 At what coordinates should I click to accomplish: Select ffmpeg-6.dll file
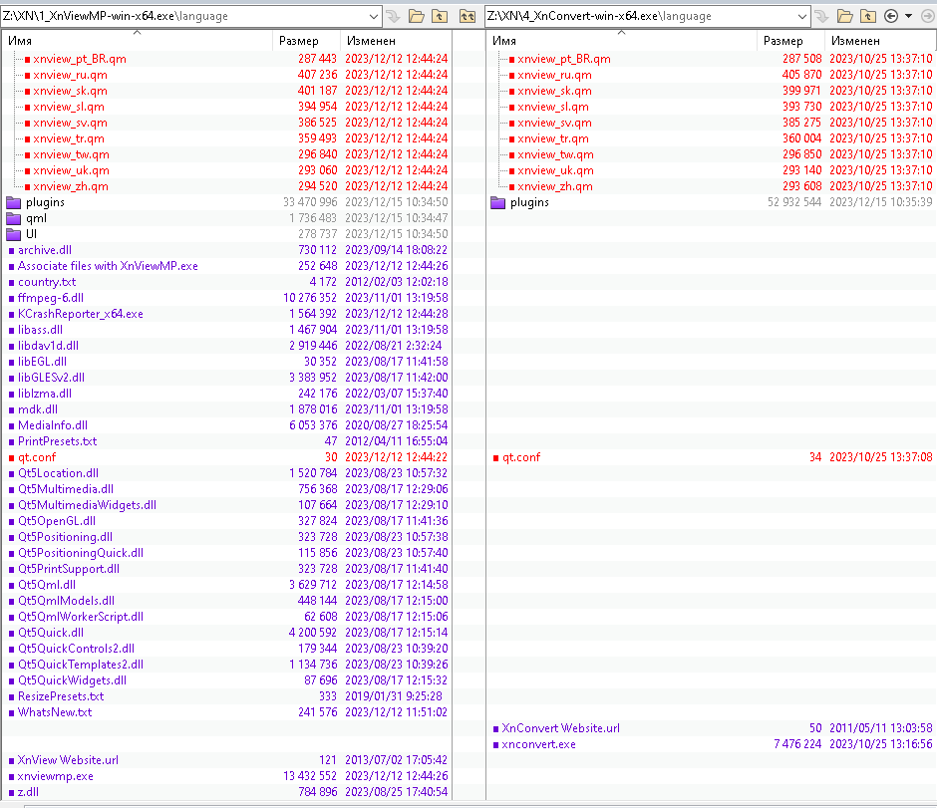51,298
